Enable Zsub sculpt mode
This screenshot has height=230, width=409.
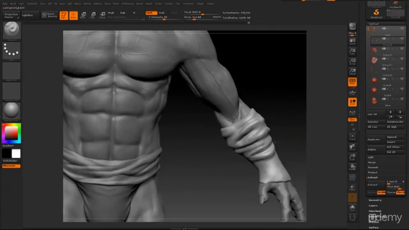click(x=162, y=13)
